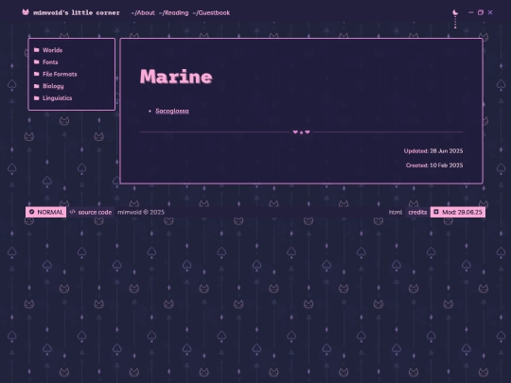Open the ~/About navigation item
Viewport: 511px width, 383px height.
point(143,12)
